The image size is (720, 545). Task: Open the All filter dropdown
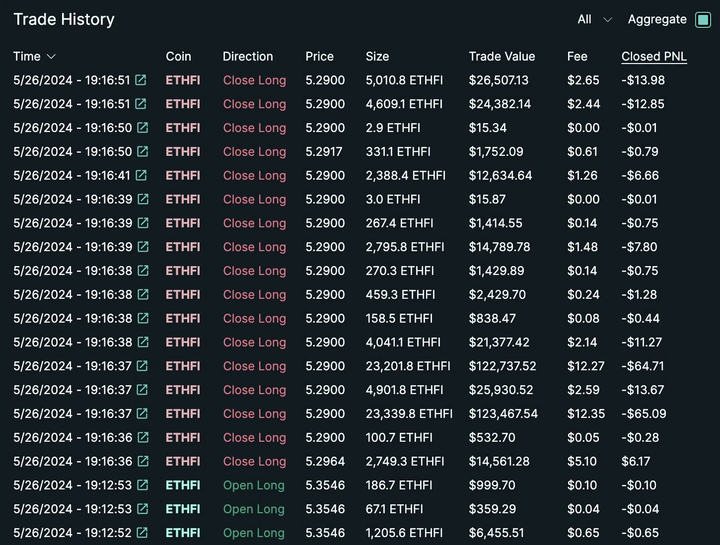click(594, 20)
